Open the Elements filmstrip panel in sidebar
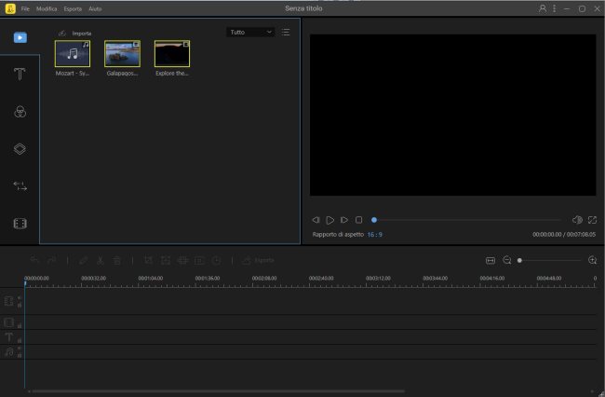This screenshot has height=397, width=605. point(20,224)
